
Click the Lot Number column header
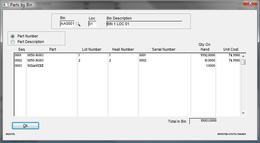[x=92, y=49]
